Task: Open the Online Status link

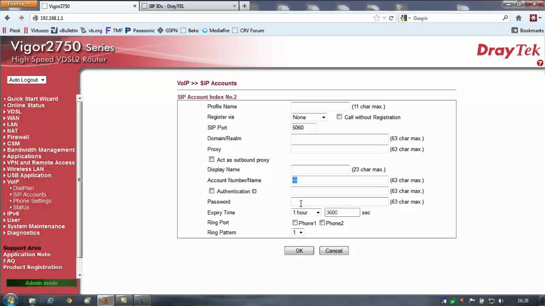Action: coord(26,105)
